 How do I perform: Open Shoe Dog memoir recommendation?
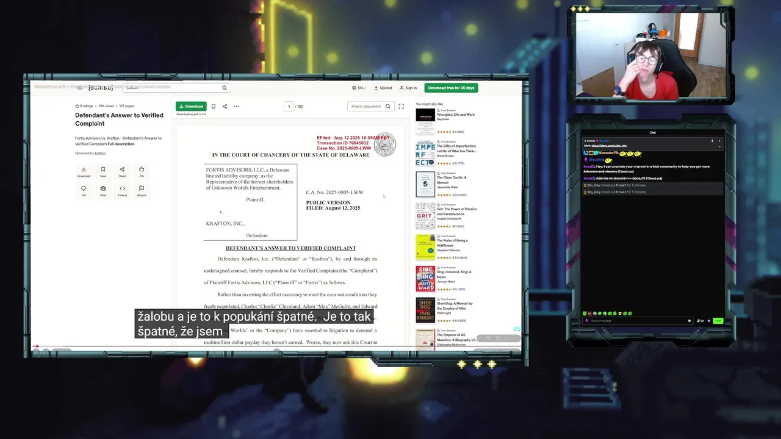455,305
